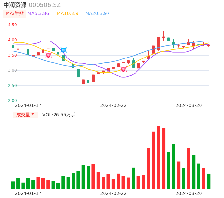Image resolution: width=224 pixels, height=198 pixels.
Task: Click the 2024-02-22 date label under the price chart
Action: [x=113, y=105]
